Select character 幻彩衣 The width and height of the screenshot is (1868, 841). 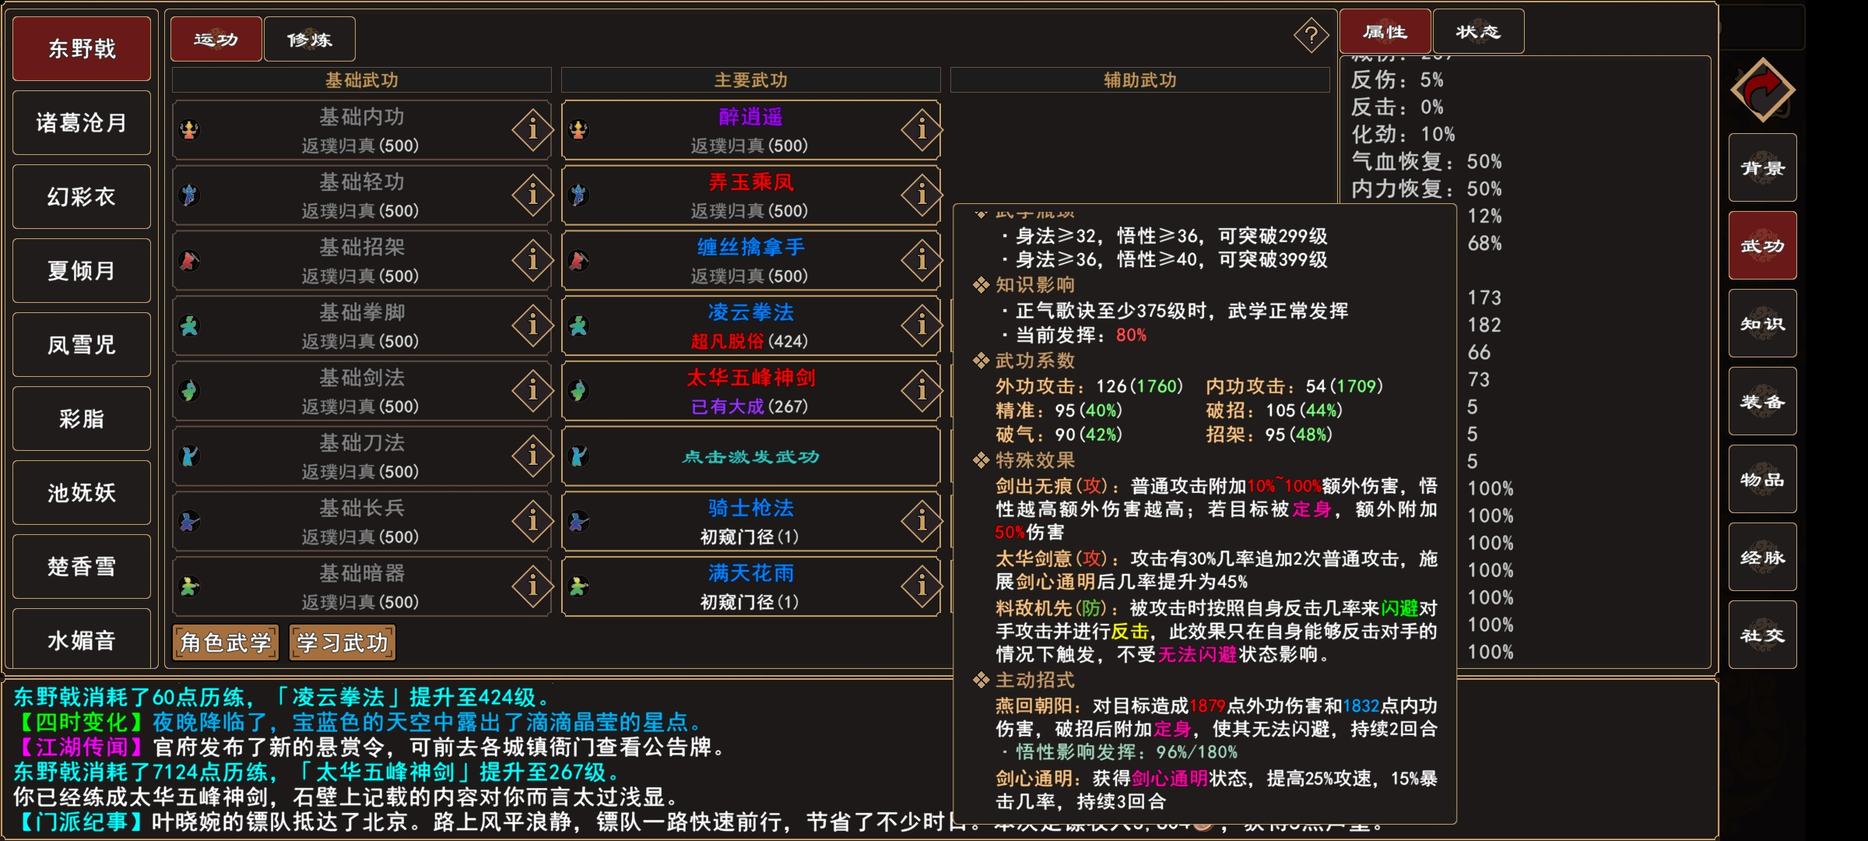(x=82, y=196)
